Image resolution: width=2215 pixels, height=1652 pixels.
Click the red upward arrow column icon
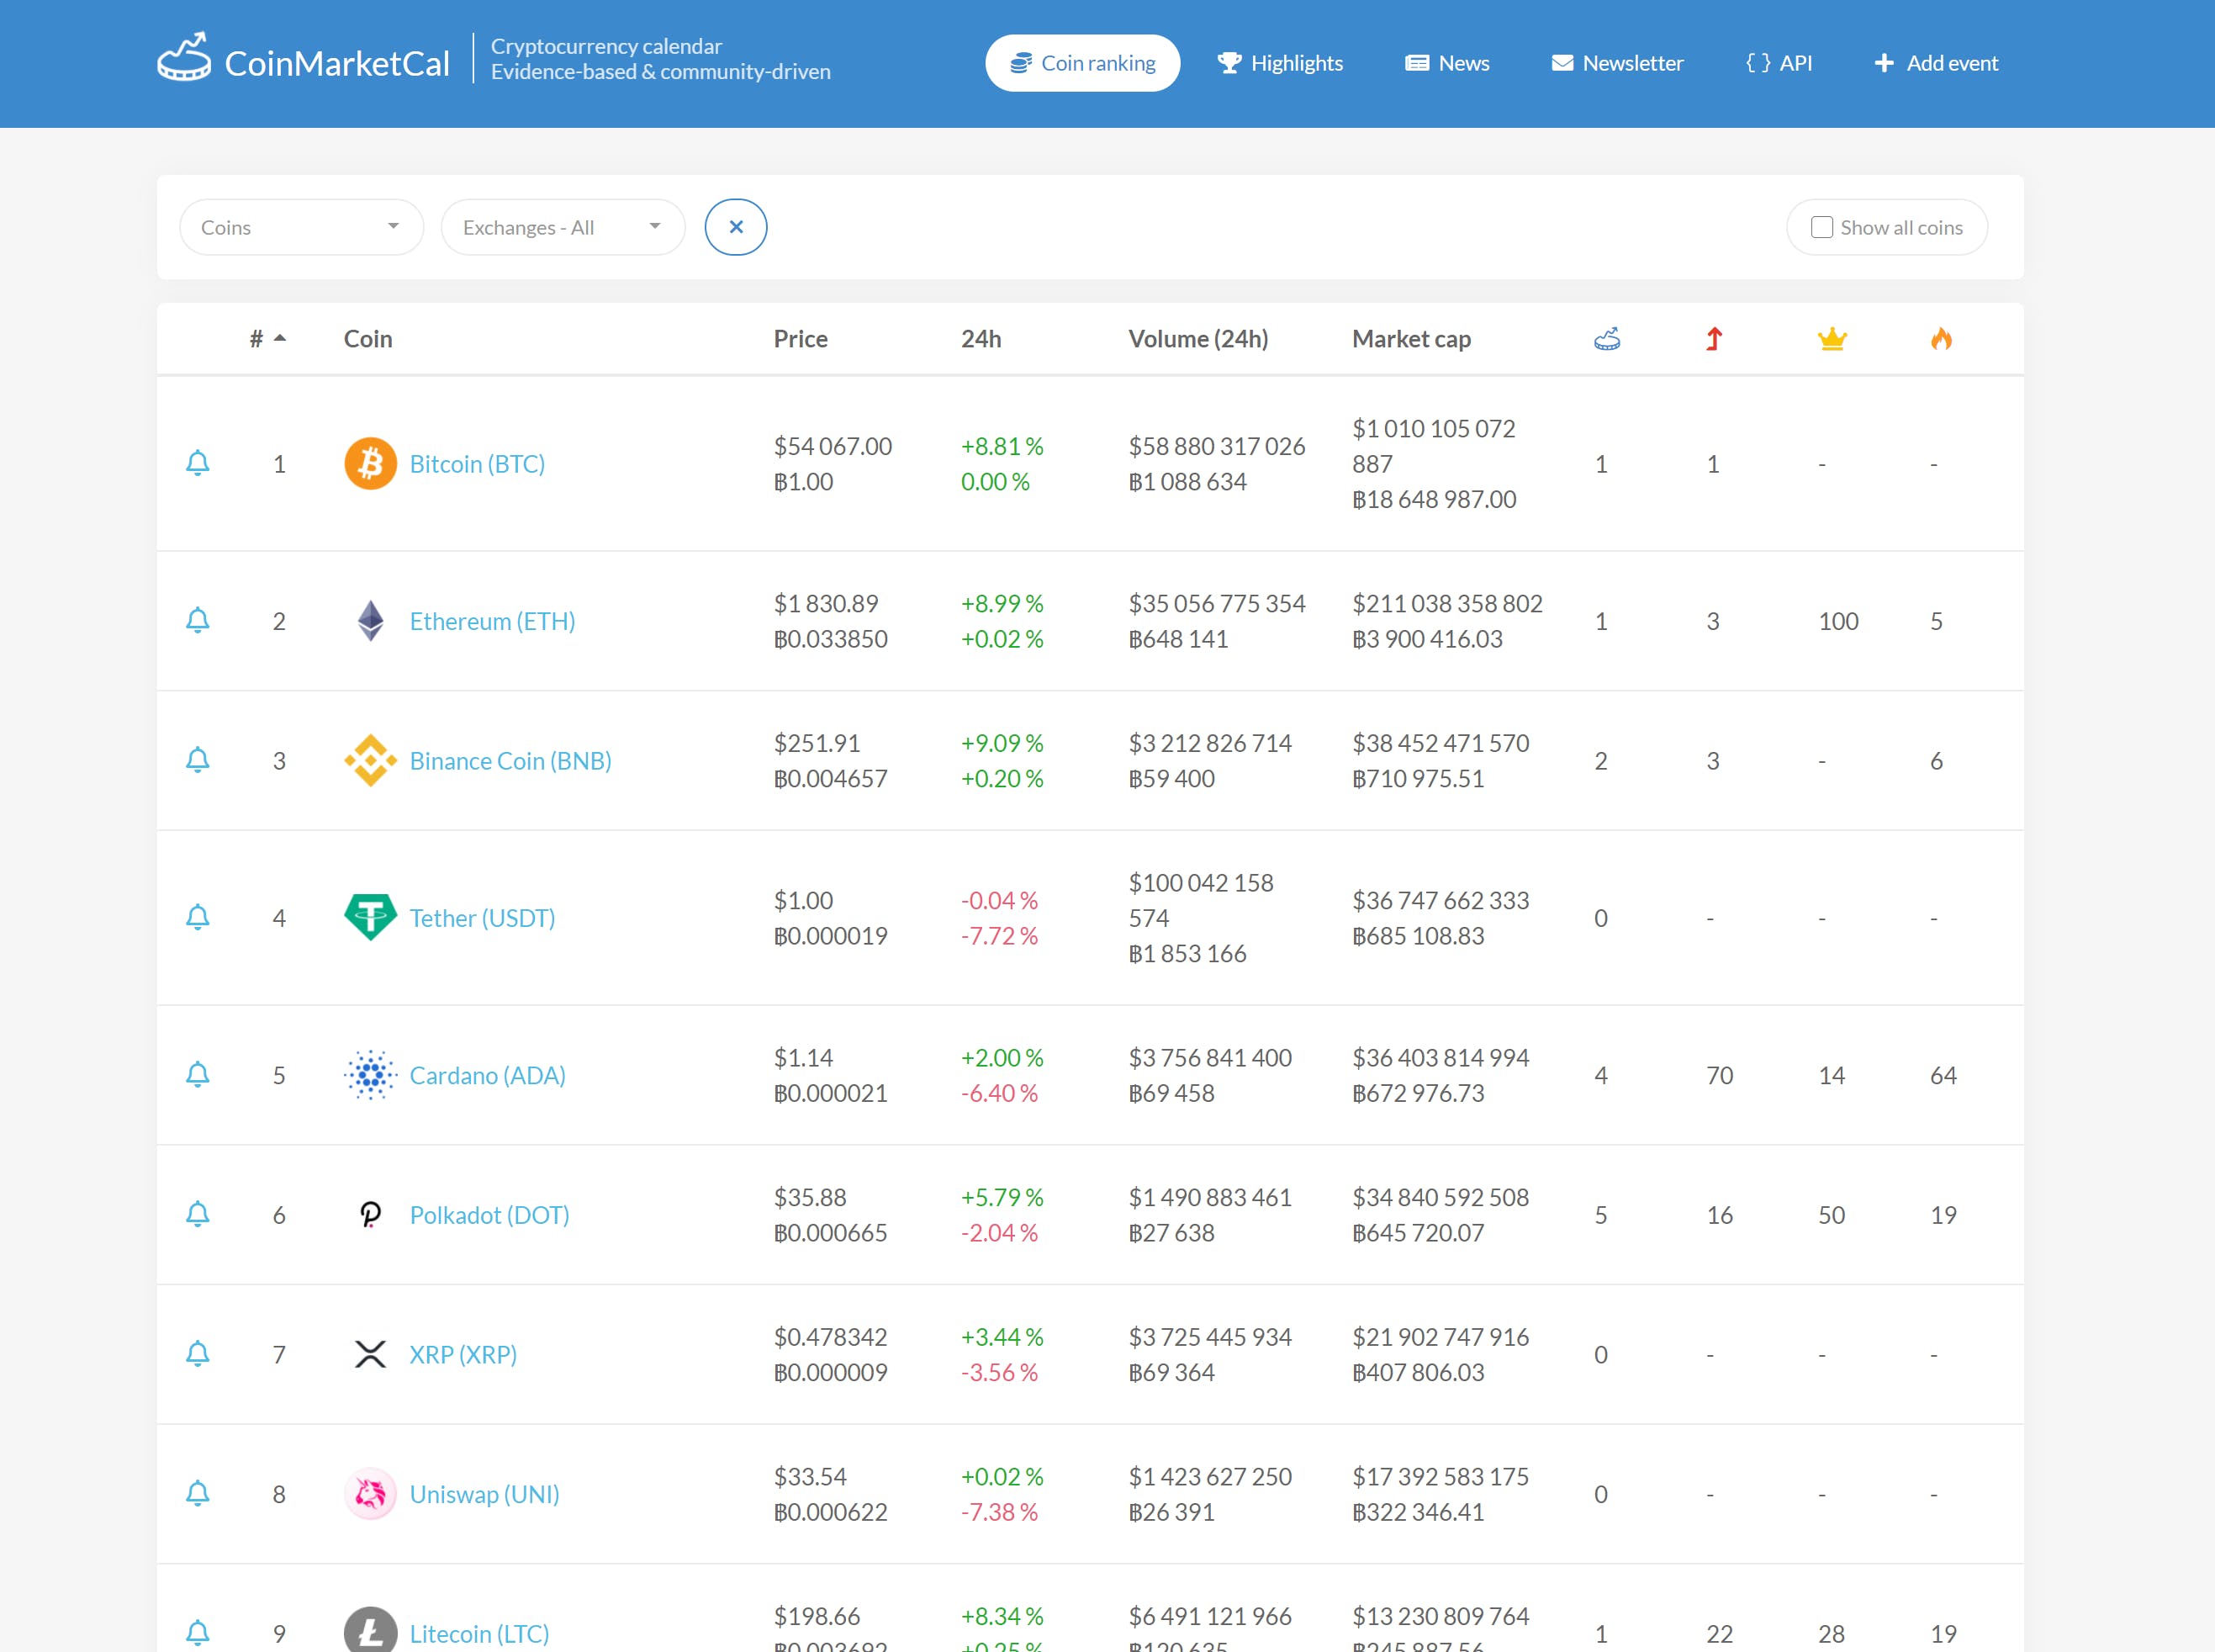tap(1713, 340)
